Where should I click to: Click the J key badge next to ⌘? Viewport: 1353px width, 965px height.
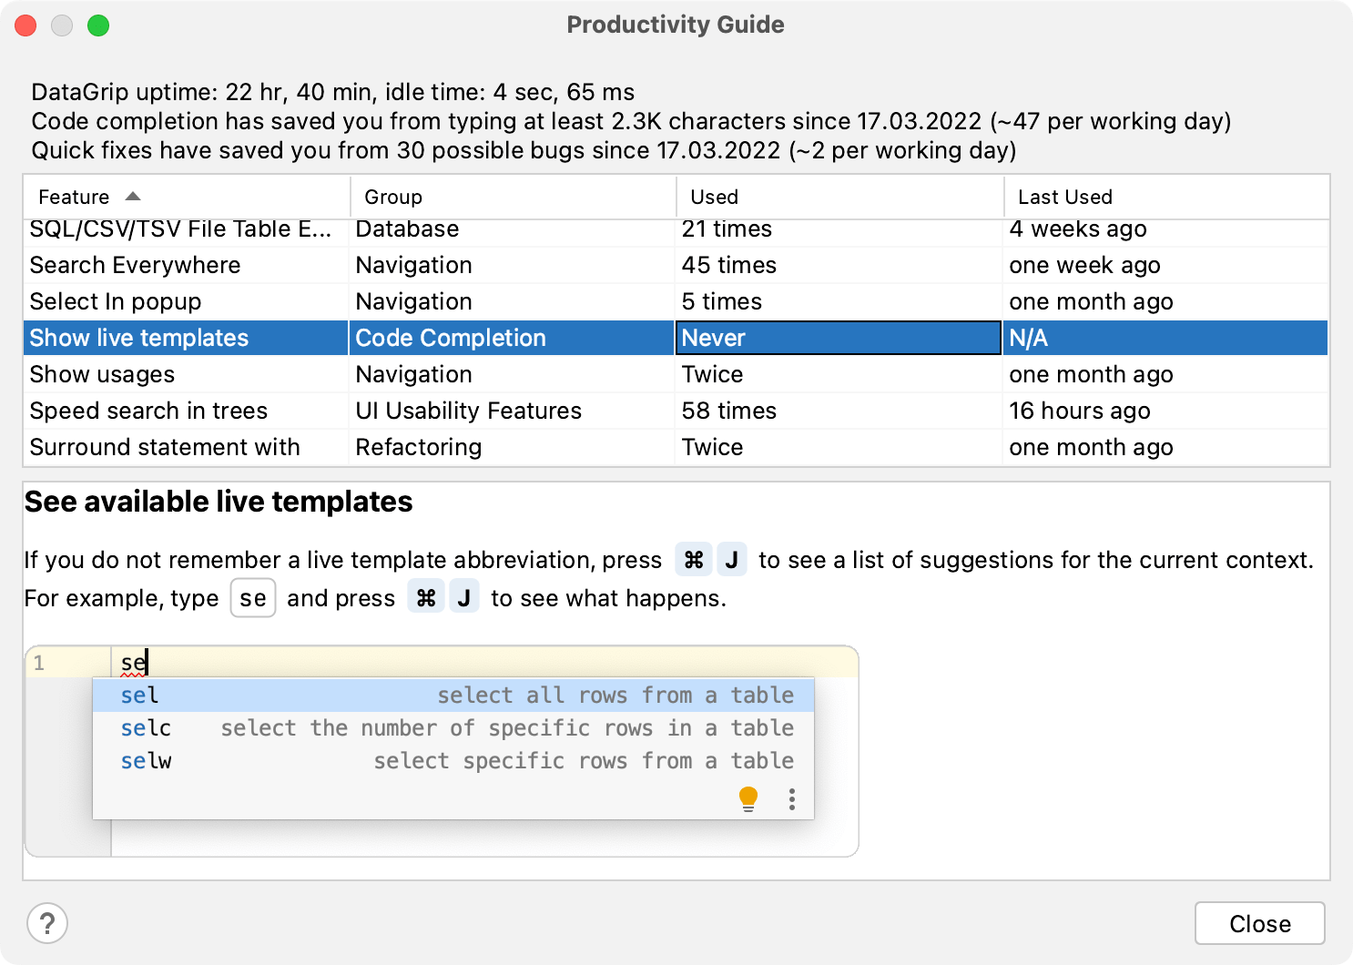(732, 559)
